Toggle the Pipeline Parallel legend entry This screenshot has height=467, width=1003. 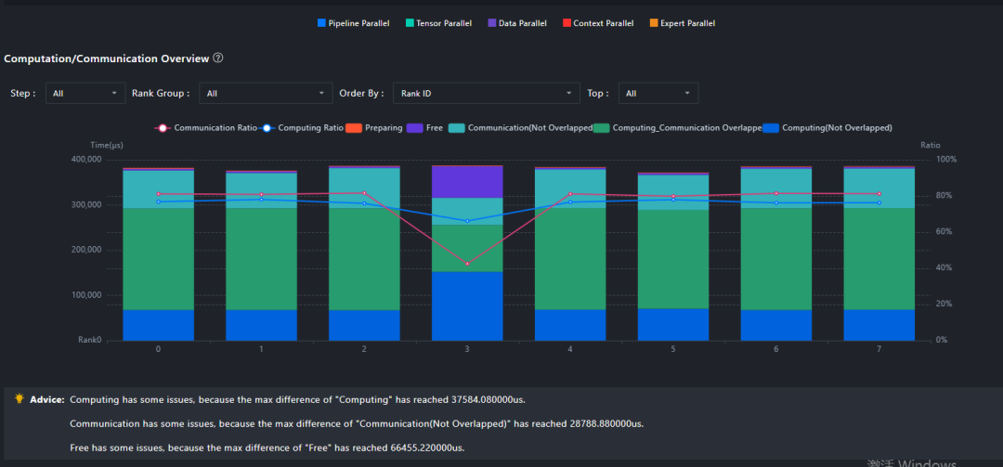(x=354, y=23)
